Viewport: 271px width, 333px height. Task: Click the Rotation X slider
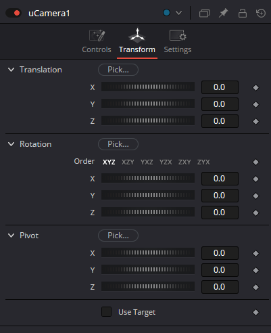148,178
